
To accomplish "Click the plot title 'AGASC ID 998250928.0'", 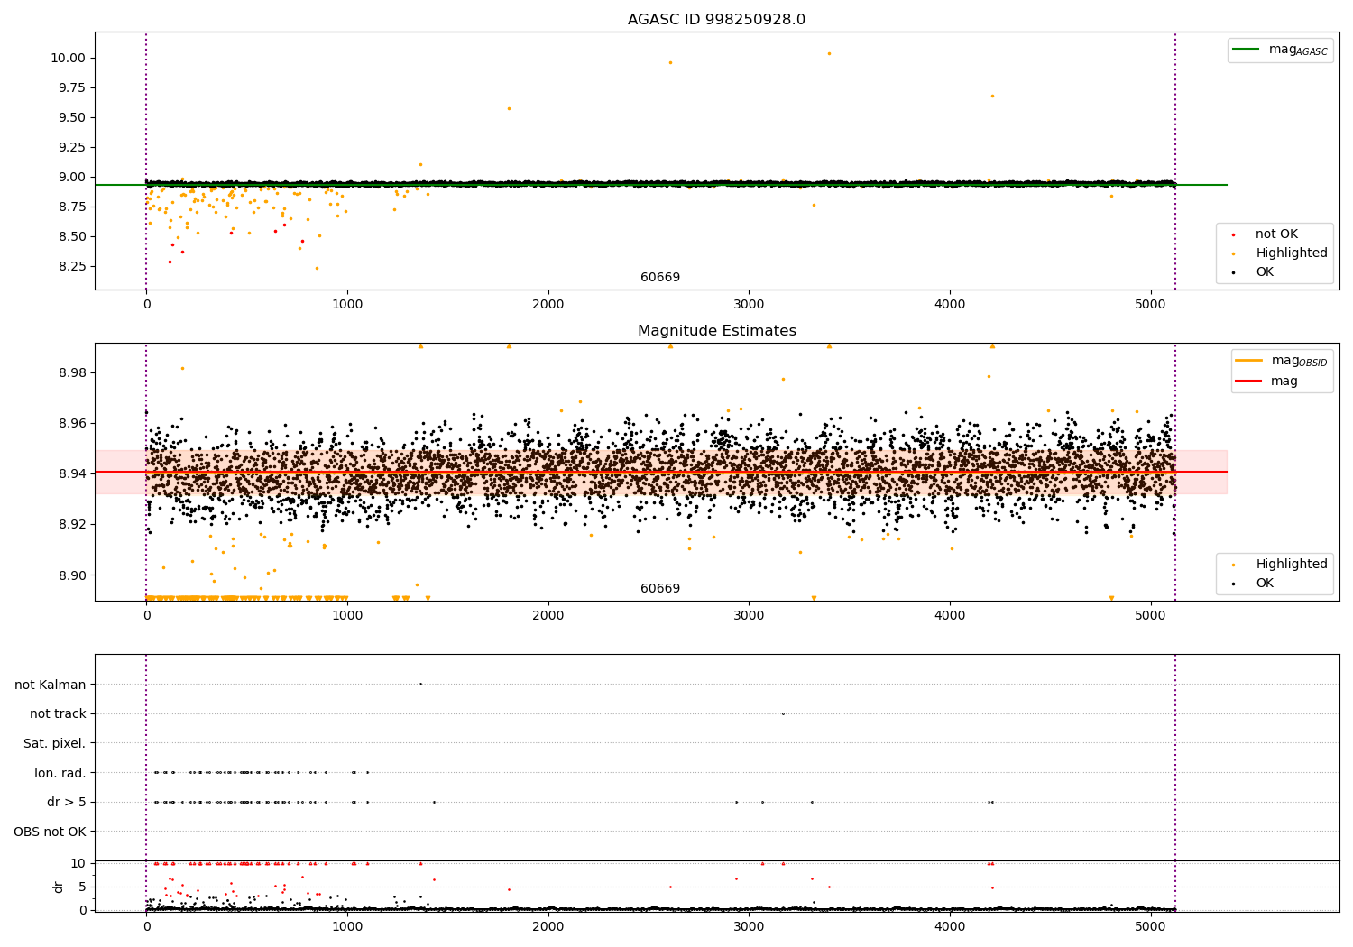I will 716,20.
